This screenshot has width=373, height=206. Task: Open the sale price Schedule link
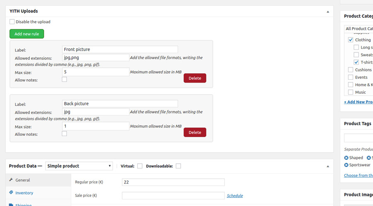(x=235, y=196)
